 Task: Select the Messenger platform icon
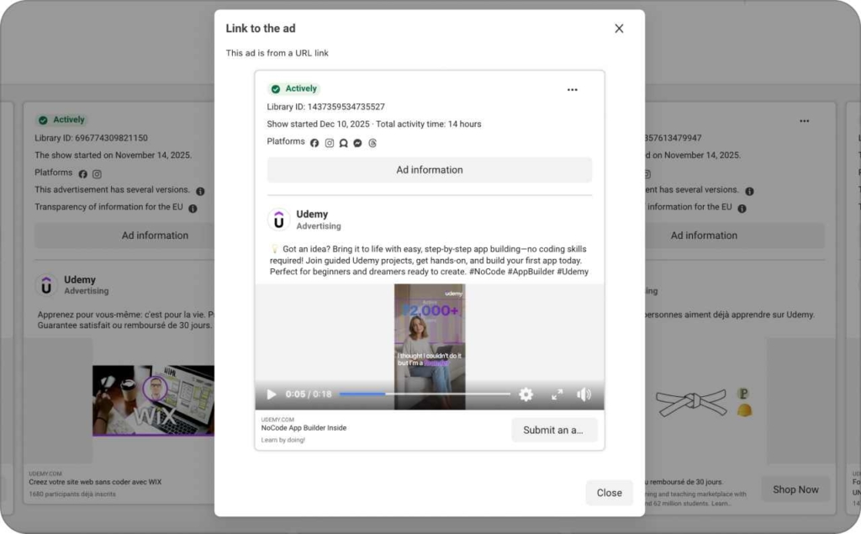[x=357, y=142]
